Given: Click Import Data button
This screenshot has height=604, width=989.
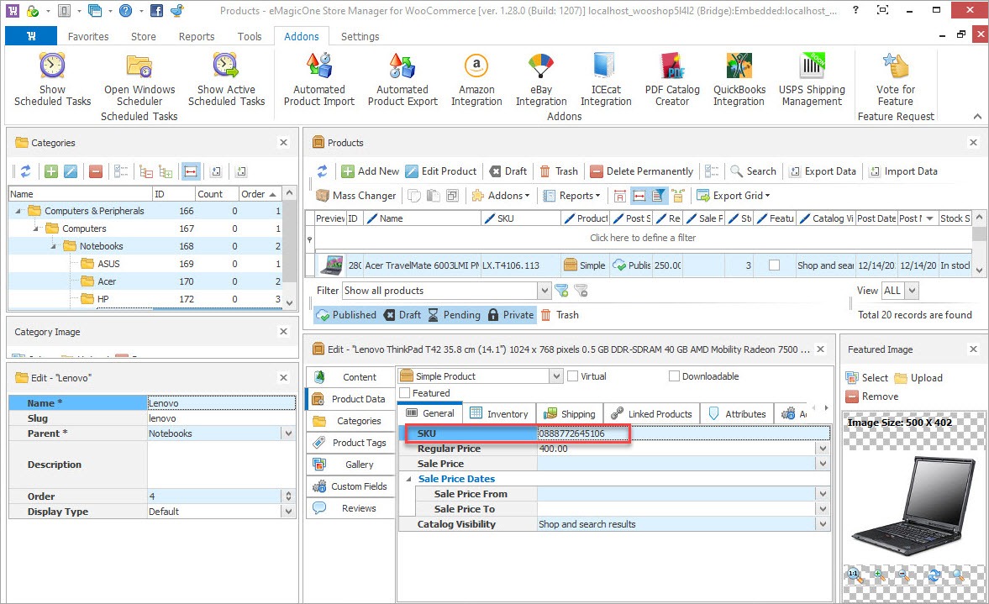Looking at the screenshot, I should click(903, 171).
